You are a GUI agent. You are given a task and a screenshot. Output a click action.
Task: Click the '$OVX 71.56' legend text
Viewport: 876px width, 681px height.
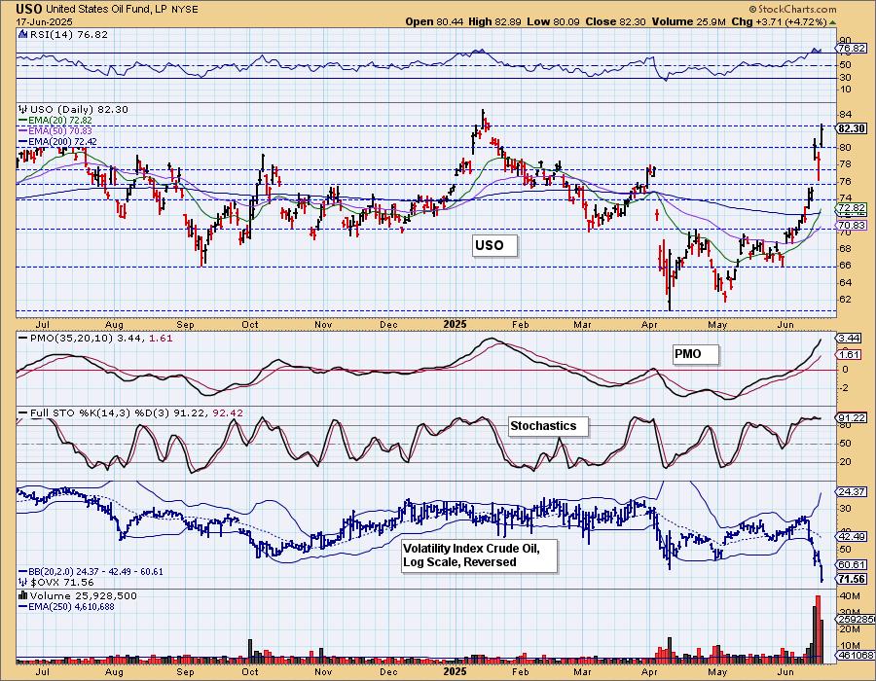61,582
